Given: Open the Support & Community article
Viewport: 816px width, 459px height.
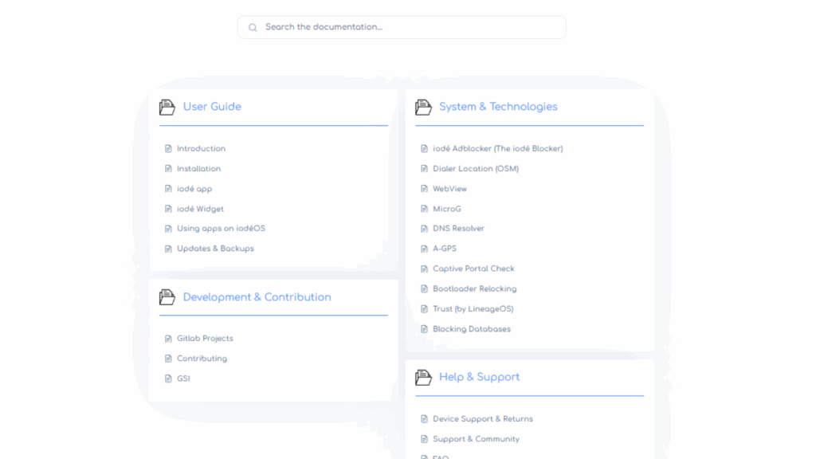Looking at the screenshot, I should 477,439.
